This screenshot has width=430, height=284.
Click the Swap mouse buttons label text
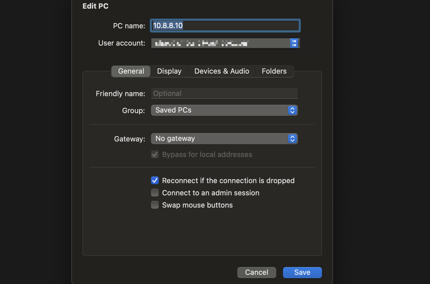[197, 205]
